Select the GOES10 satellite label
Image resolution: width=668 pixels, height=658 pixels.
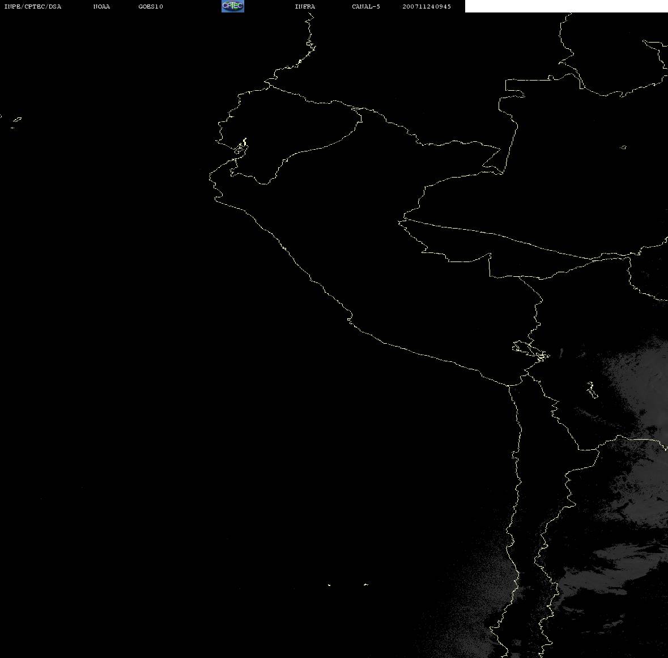[151, 6]
